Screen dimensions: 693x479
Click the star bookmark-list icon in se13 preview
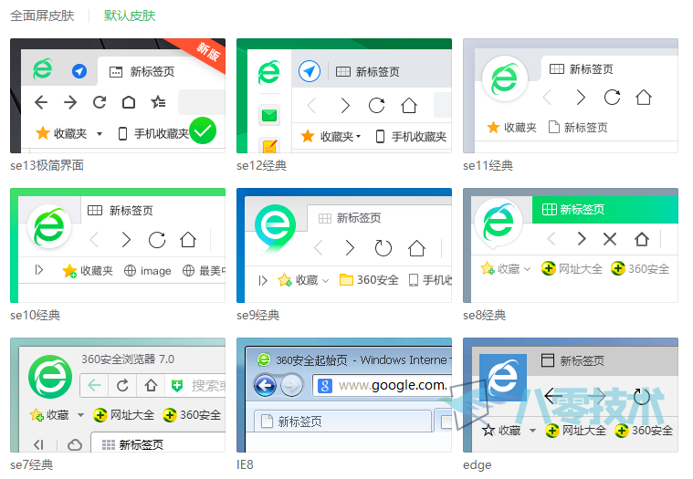(x=158, y=102)
